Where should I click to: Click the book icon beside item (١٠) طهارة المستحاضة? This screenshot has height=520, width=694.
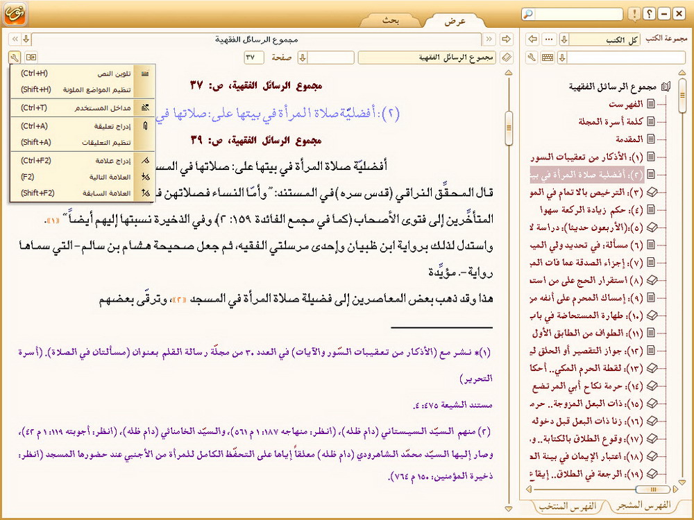[x=652, y=315]
